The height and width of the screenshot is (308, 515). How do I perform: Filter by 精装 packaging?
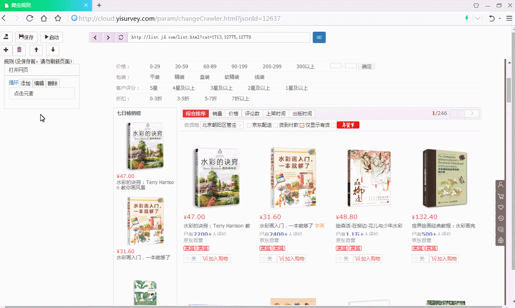click(180, 77)
